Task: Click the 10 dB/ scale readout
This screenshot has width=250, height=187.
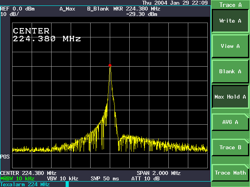Action: pyautogui.click(x=9, y=14)
